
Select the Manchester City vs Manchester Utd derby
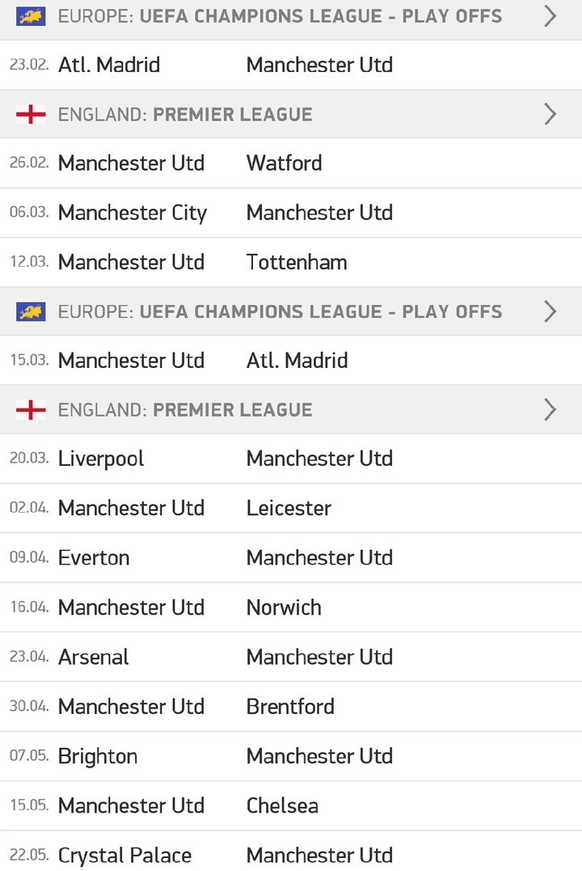(291, 213)
